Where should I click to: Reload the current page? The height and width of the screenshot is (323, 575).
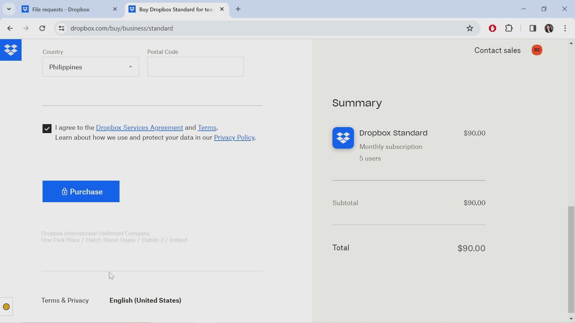coord(42,28)
